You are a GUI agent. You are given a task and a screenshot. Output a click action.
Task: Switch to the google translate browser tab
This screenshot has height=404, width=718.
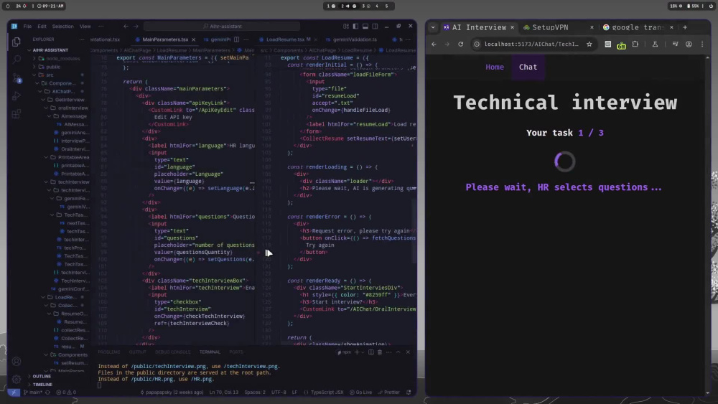(x=637, y=27)
